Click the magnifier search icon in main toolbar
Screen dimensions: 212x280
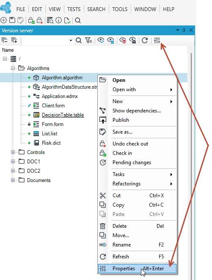coord(78,20)
